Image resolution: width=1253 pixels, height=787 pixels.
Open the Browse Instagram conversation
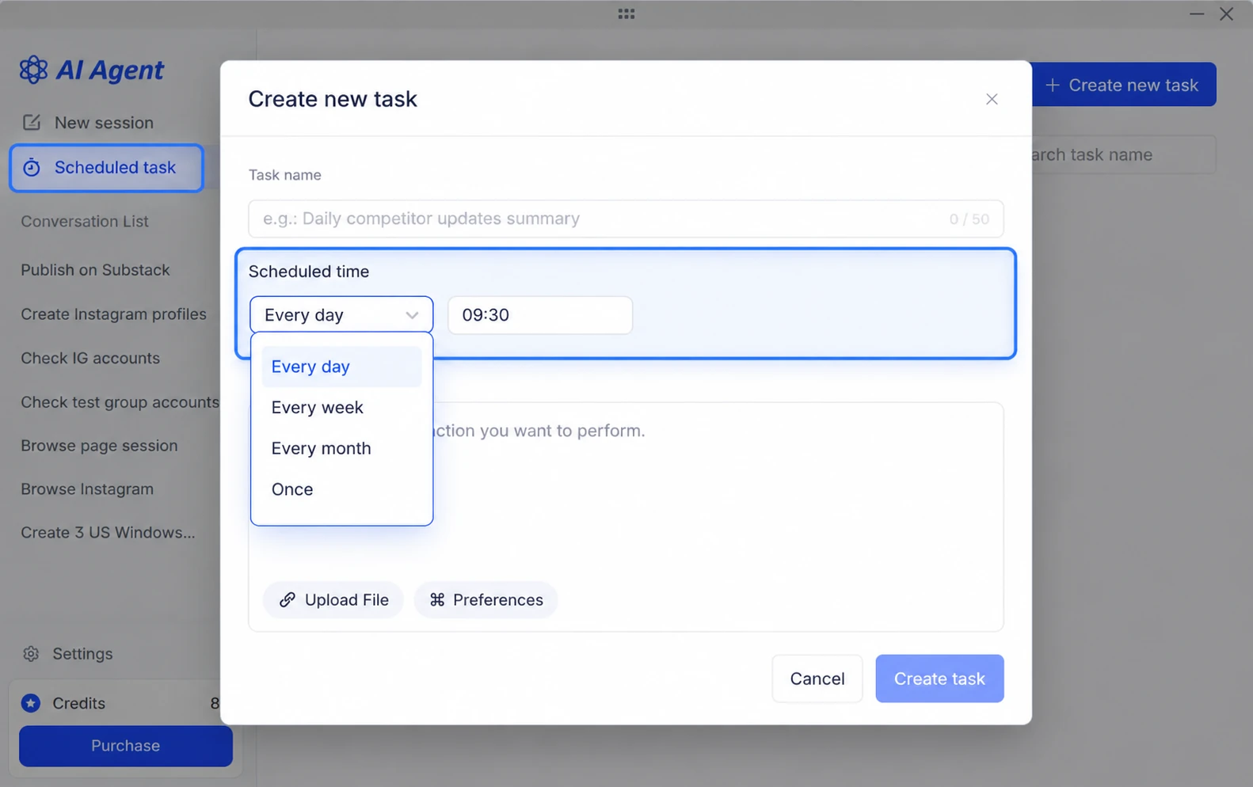(x=87, y=489)
